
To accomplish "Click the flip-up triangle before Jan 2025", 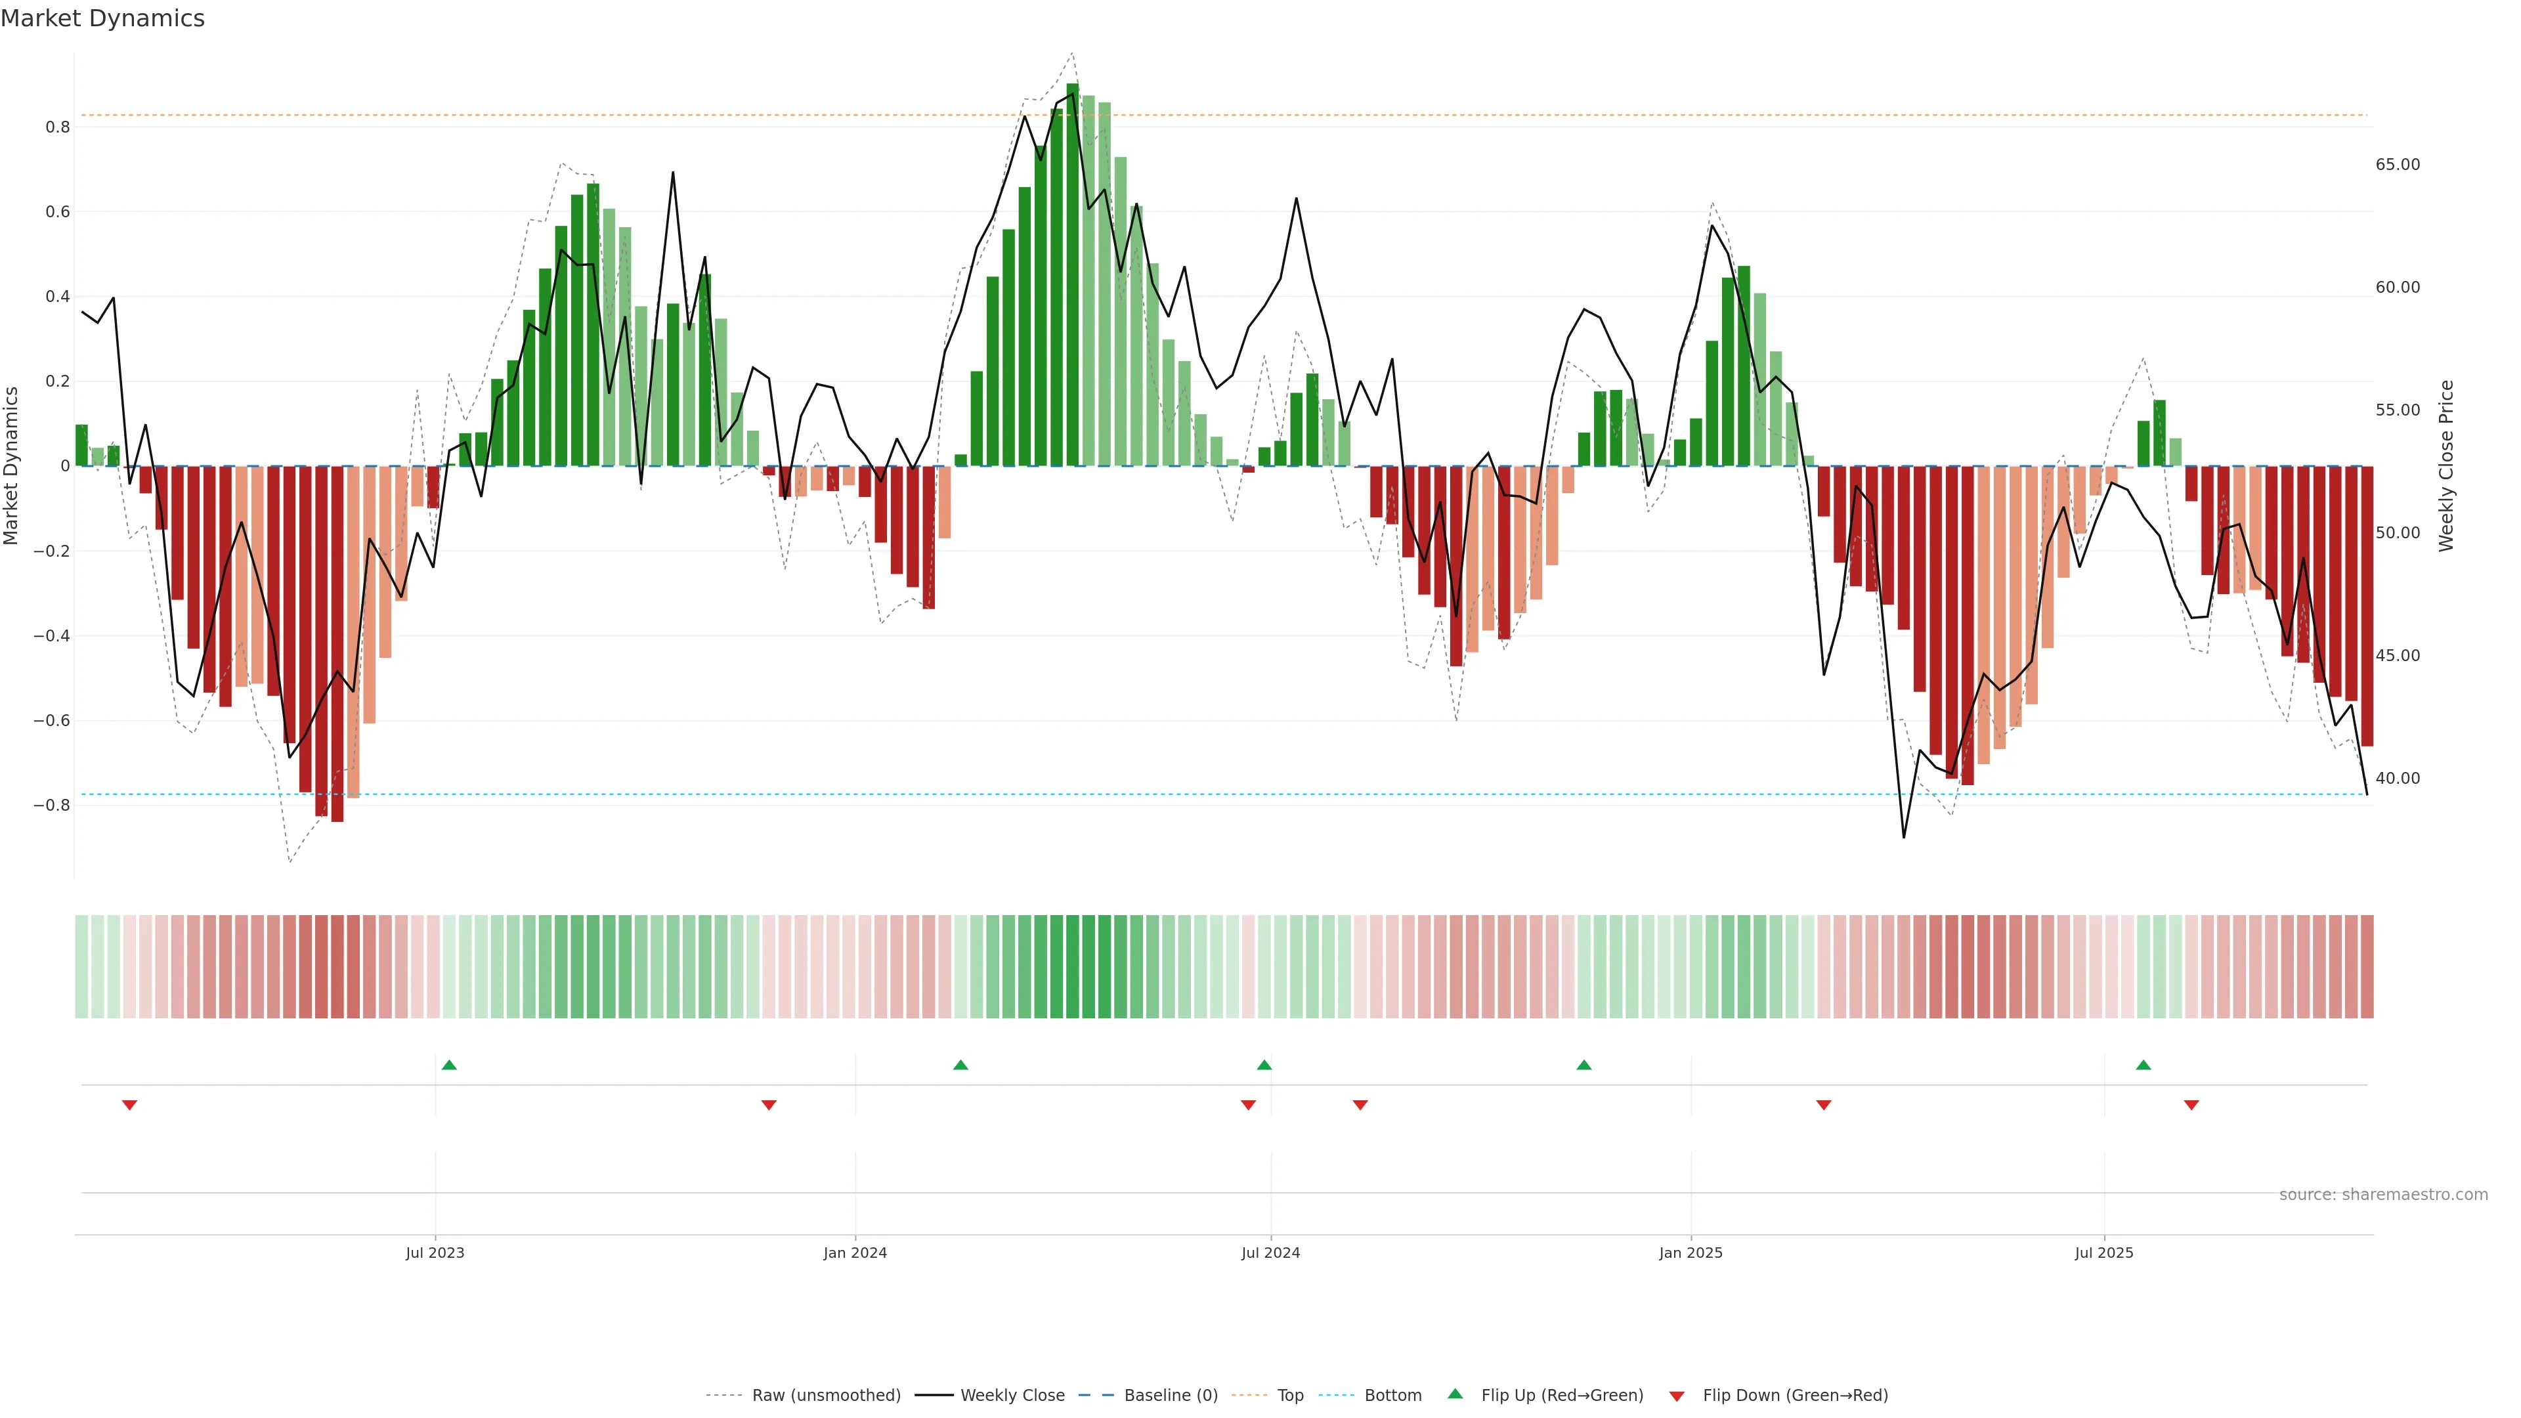I will tap(1584, 1065).
